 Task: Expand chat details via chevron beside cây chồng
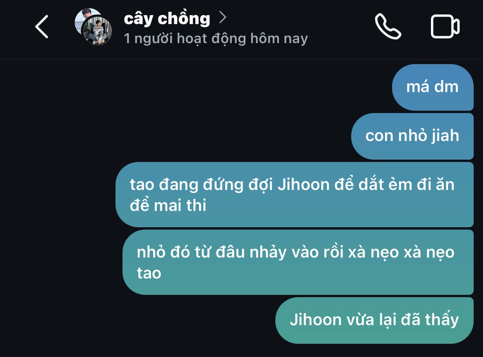tap(222, 17)
